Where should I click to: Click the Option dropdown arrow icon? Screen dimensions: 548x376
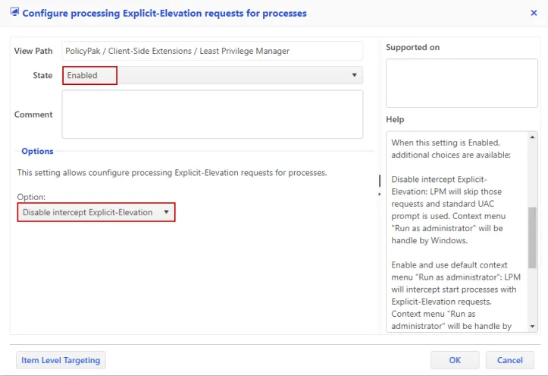pyautogui.click(x=166, y=212)
